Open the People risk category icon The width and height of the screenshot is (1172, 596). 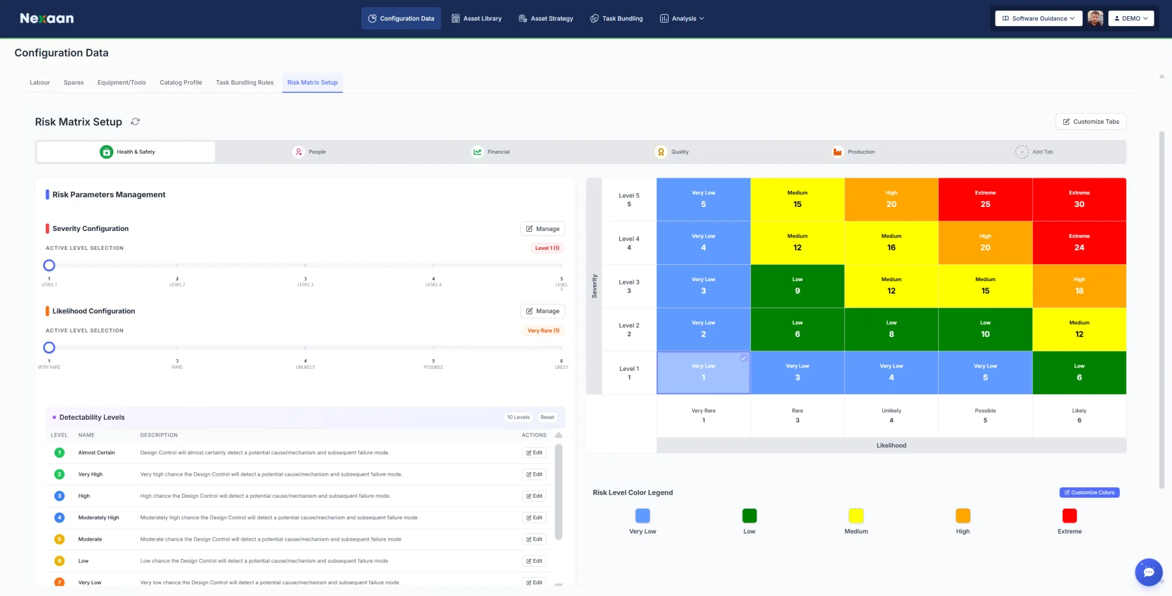298,152
